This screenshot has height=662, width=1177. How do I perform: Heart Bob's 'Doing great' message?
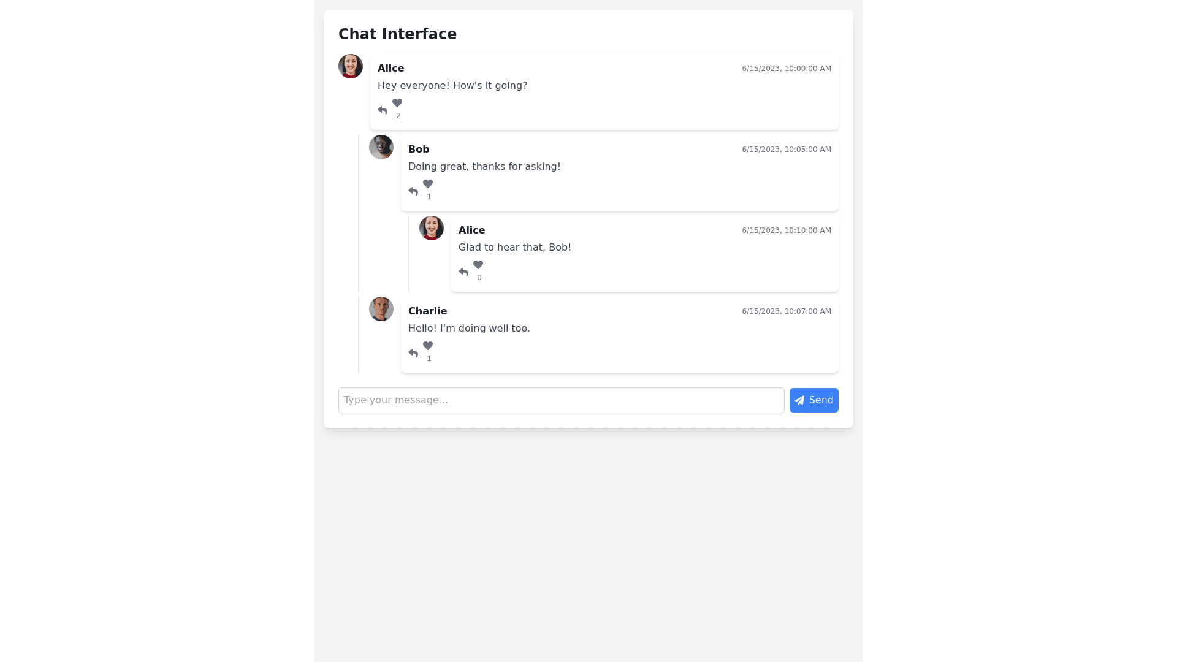(428, 184)
